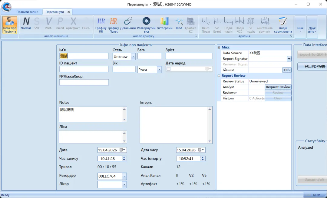Screen dimensions: 327x198
Task: Select the Артефакт template icon
Action: [73, 23]
